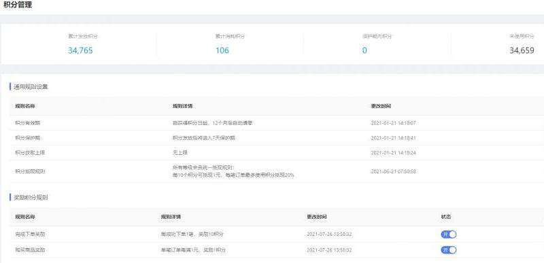Select the 购买商品奖励 rule name
The height and width of the screenshot is (263, 544).
point(30,250)
